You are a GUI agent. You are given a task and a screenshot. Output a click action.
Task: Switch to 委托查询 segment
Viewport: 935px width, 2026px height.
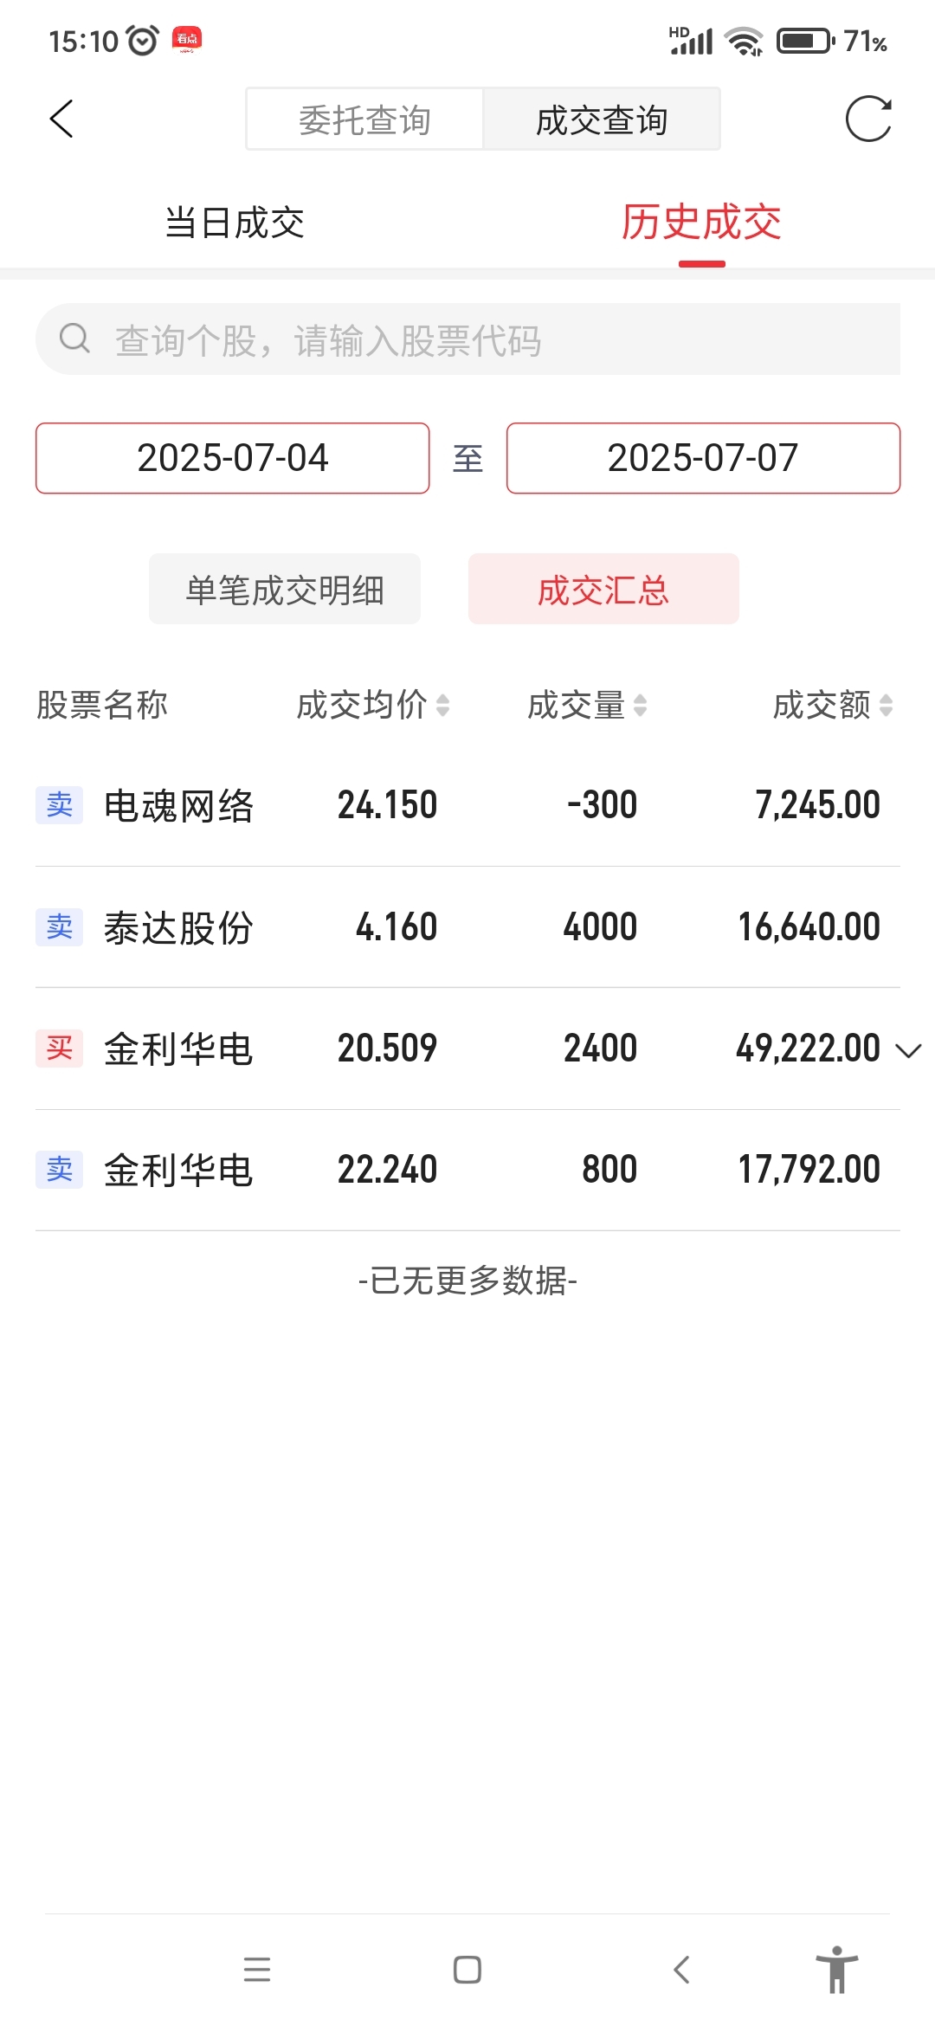[364, 119]
